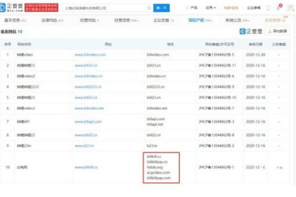
Task: Open the 企业套餐 header link
Action: coord(254,8)
